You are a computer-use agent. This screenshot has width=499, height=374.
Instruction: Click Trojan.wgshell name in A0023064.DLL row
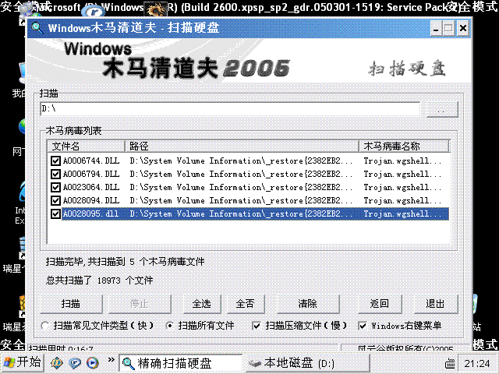402,187
